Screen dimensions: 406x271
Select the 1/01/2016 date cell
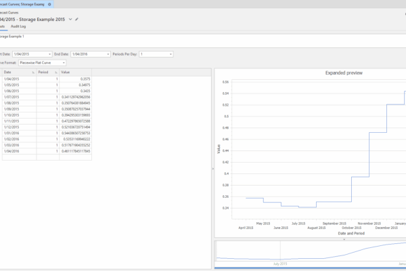click(x=20, y=133)
